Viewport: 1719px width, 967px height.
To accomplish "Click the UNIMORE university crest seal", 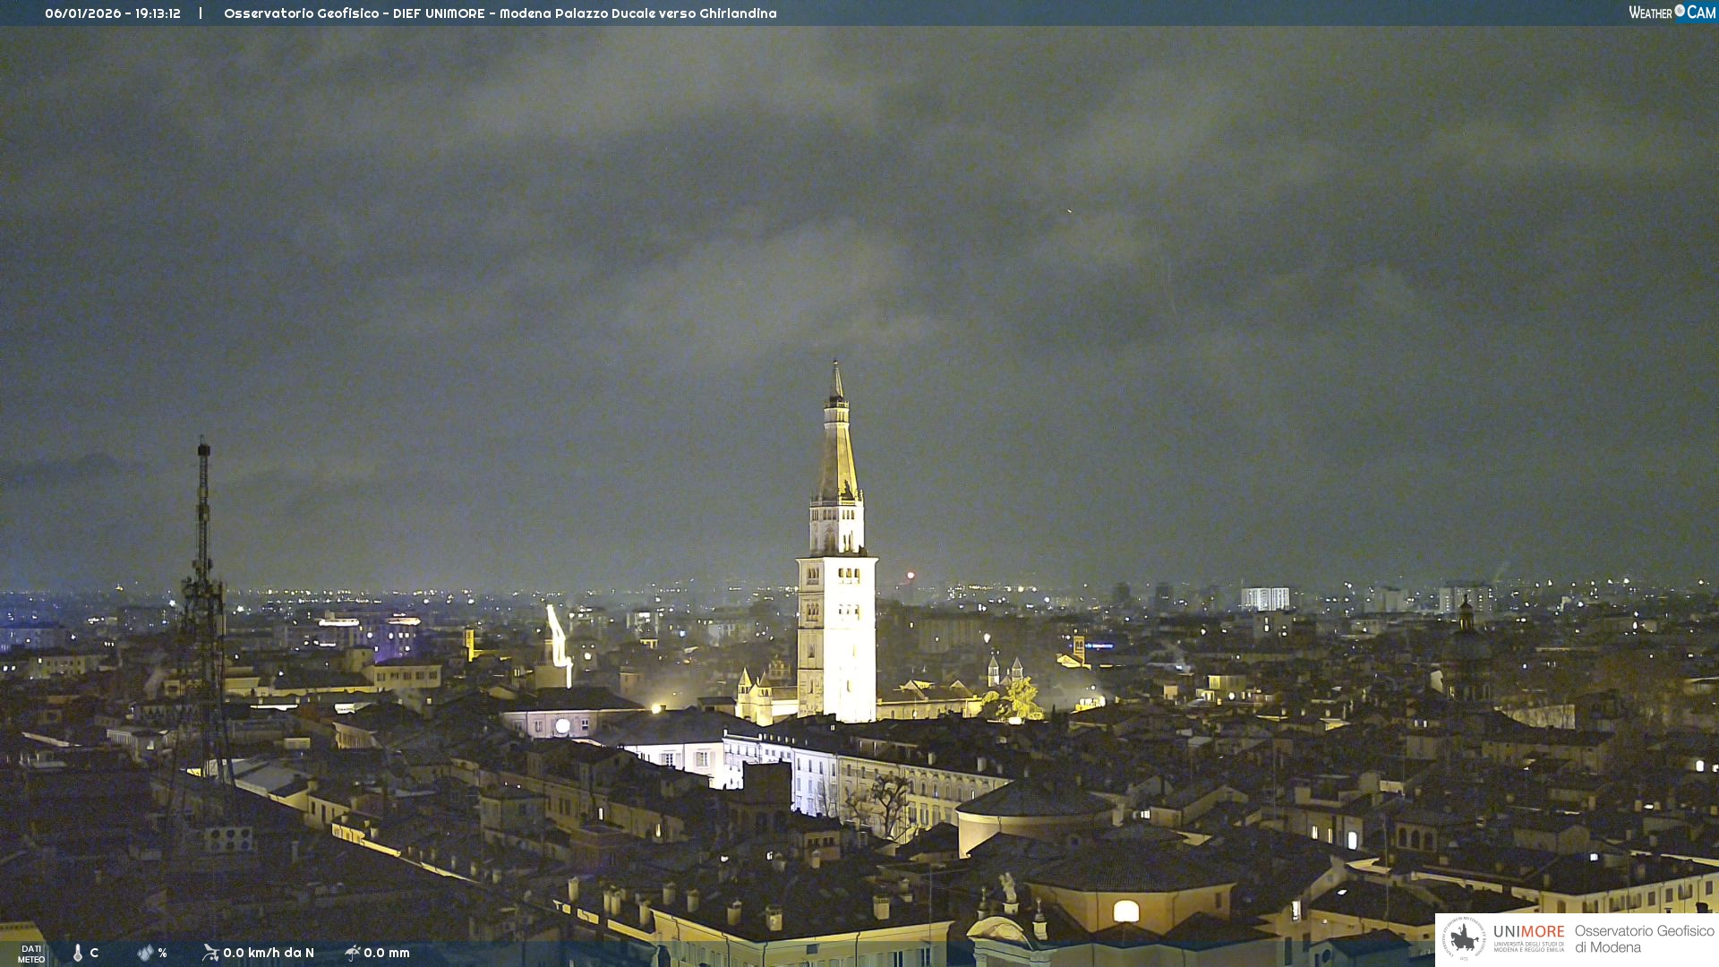I will pos(1463,938).
